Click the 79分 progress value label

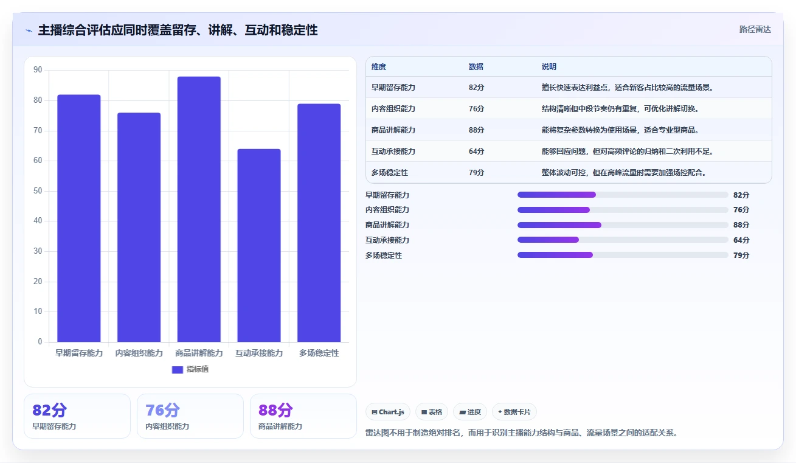coord(741,256)
